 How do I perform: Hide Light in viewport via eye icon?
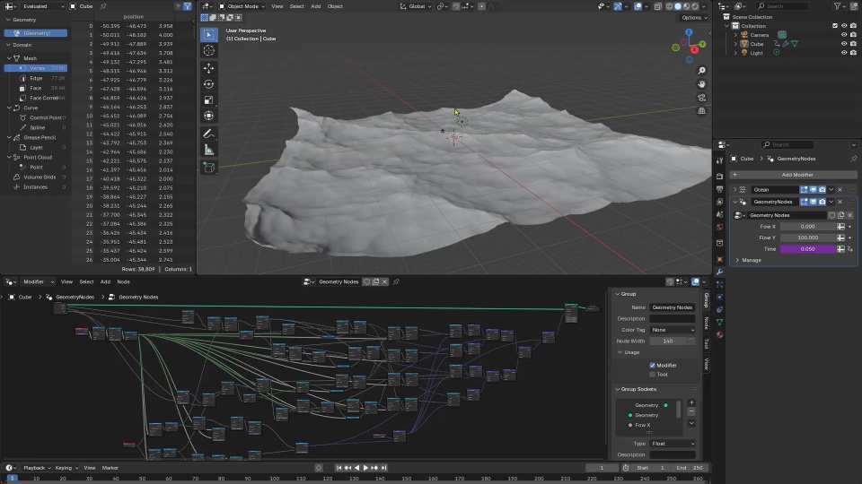pos(844,53)
